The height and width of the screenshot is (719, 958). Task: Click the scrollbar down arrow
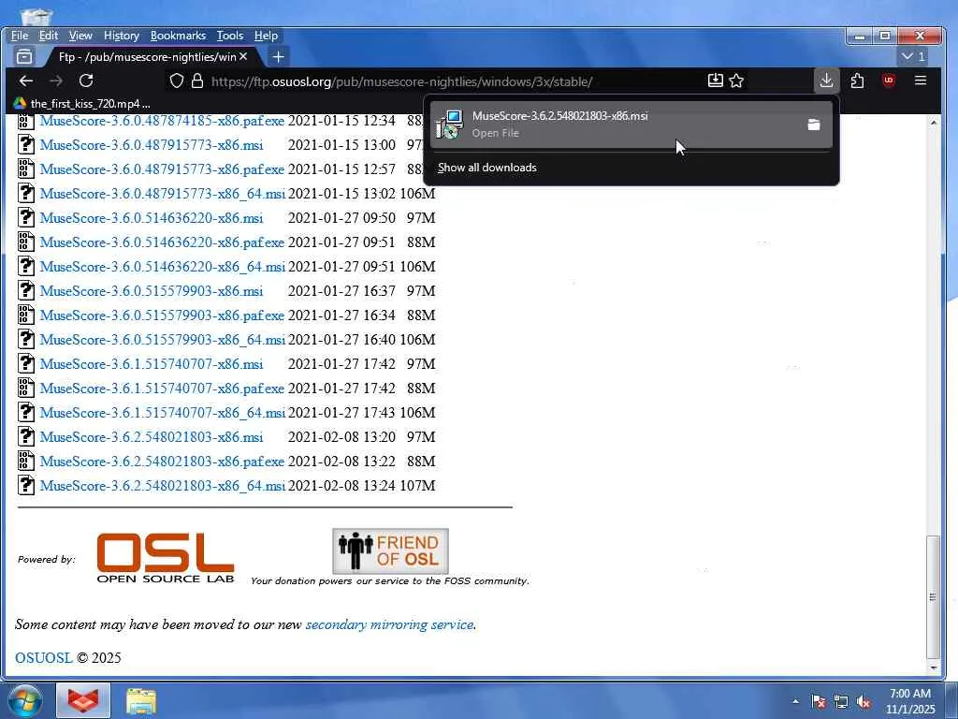click(x=933, y=668)
